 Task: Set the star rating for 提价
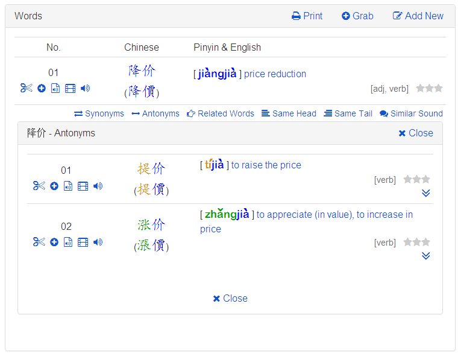416,179
